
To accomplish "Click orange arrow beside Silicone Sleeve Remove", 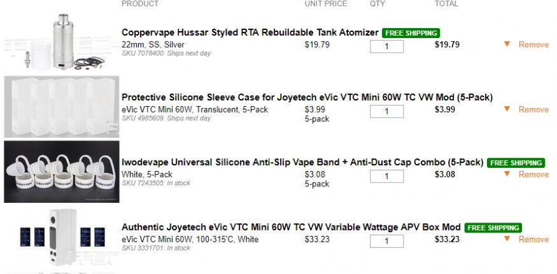I will pyautogui.click(x=507, y=109).
